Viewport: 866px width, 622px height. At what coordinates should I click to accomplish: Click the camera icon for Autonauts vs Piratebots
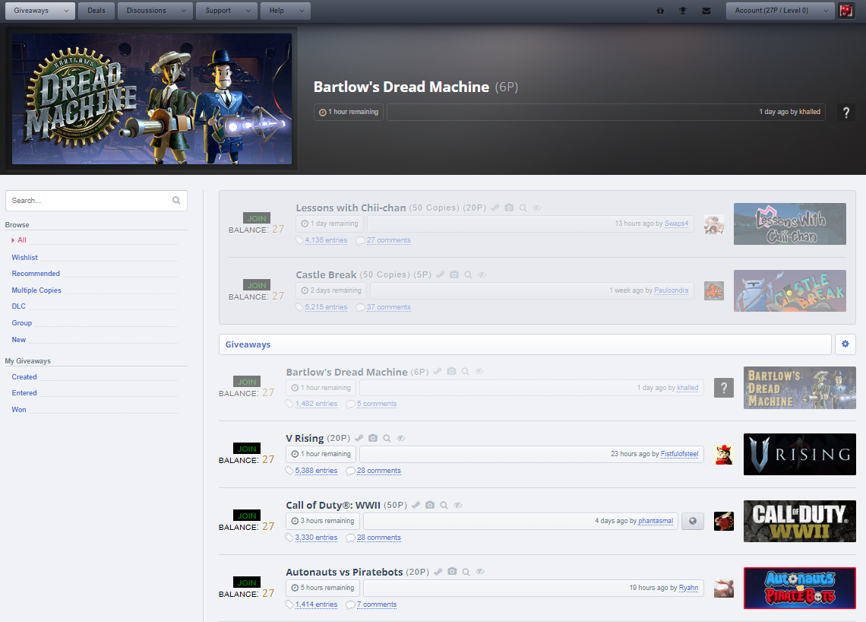(452, 572)
